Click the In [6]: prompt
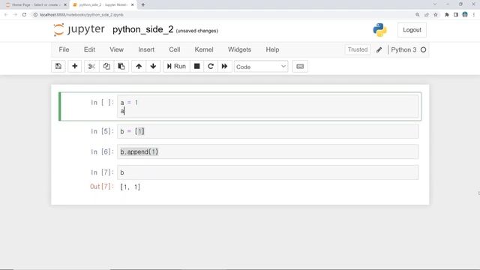The image size is (480, 270). (x=102, y=151)
